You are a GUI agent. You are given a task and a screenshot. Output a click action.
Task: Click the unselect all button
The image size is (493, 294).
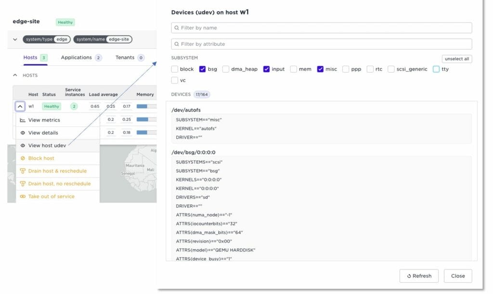coord(456,59)
